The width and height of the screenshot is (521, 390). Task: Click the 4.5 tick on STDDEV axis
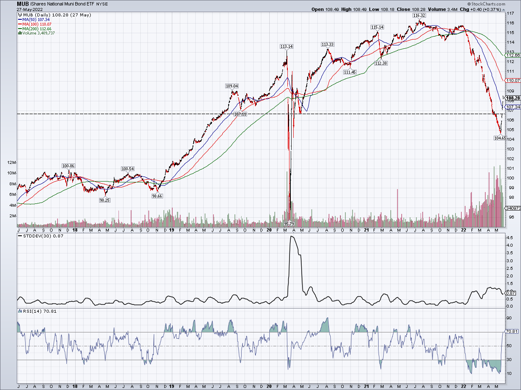coord(509,238)
